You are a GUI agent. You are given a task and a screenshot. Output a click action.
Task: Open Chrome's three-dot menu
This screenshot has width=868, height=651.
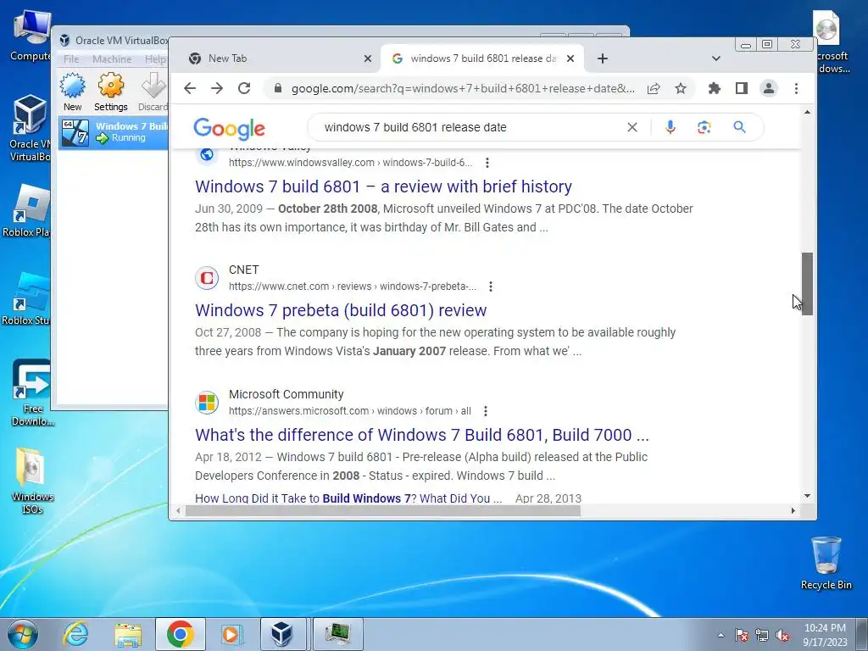point(796,88)
